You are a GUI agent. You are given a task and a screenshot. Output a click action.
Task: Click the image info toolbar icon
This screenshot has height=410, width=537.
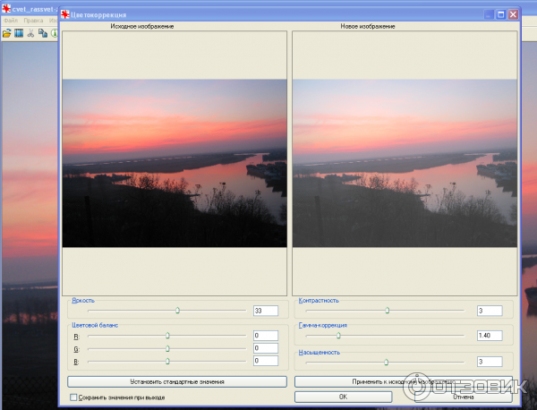54,33
